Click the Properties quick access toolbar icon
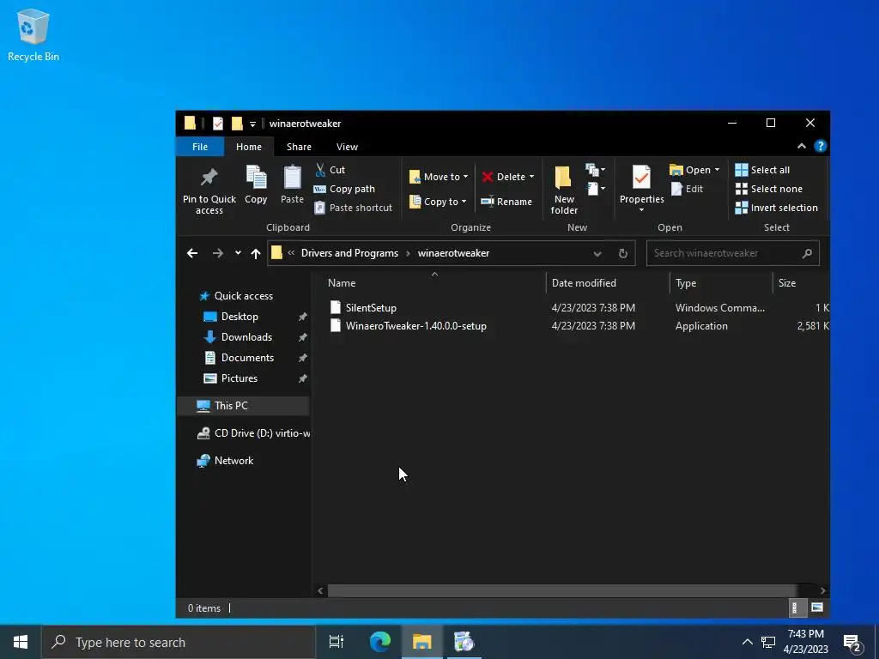 coord(218,124)
